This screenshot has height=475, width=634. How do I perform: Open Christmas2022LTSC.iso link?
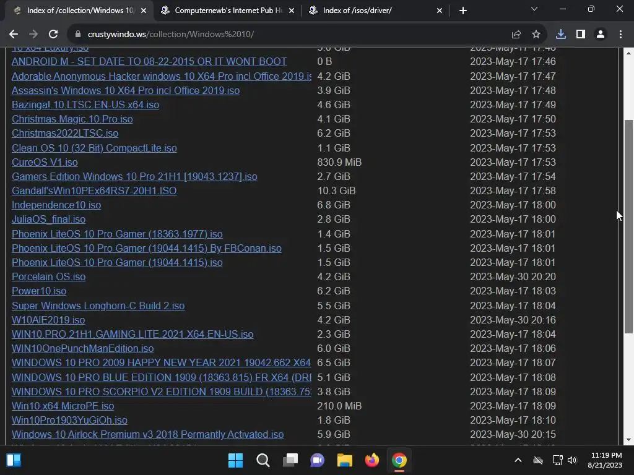(65, 134)
